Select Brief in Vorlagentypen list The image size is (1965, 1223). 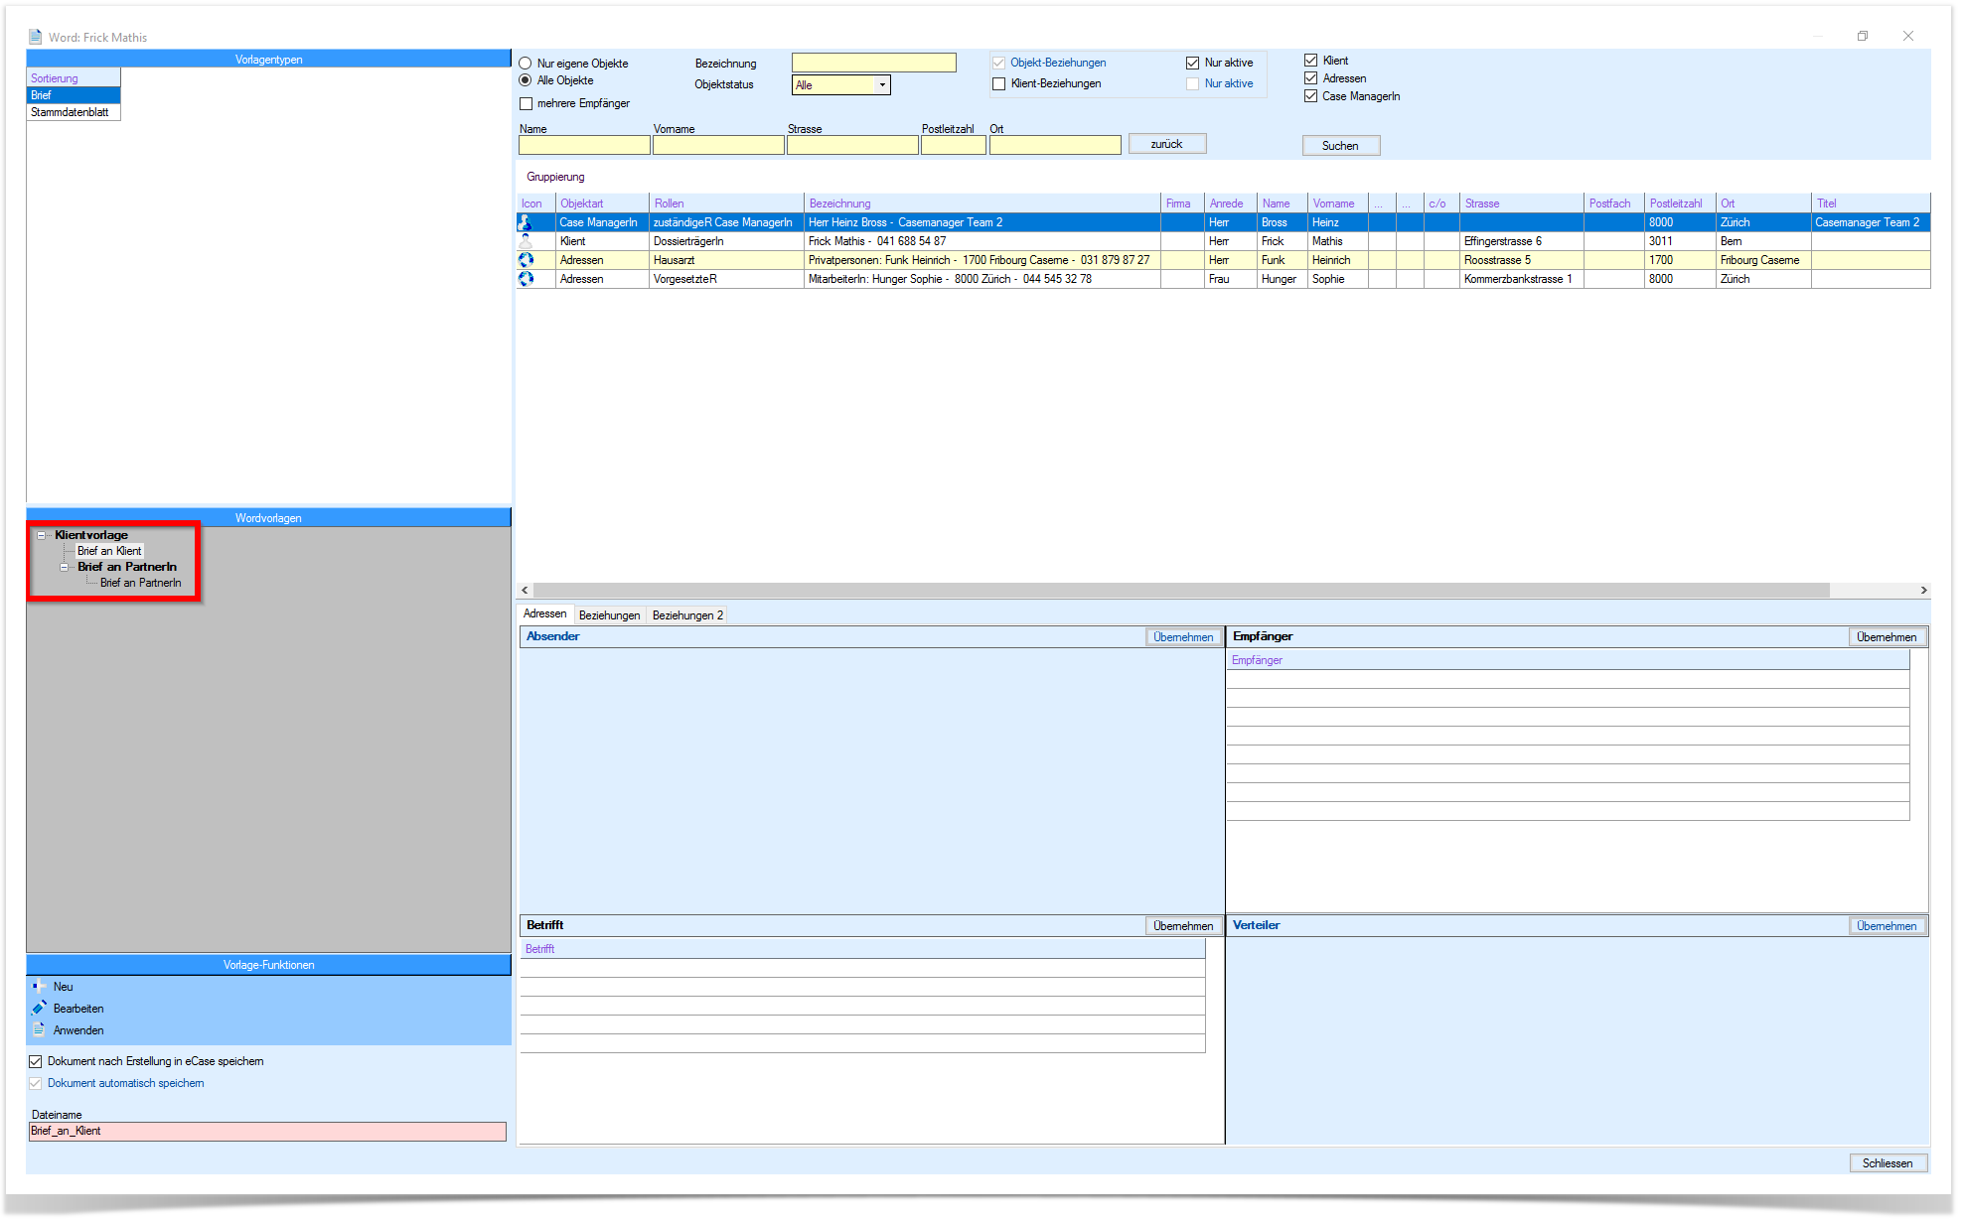74,95
